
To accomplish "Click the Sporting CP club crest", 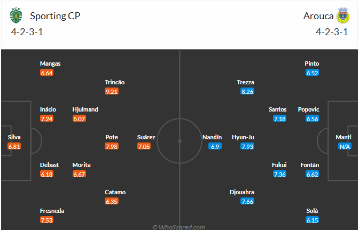I will (x=16, y=15).
